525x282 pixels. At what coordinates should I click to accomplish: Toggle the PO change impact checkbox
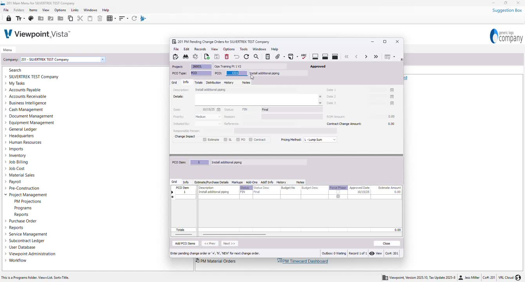click(x=238, y=140)
